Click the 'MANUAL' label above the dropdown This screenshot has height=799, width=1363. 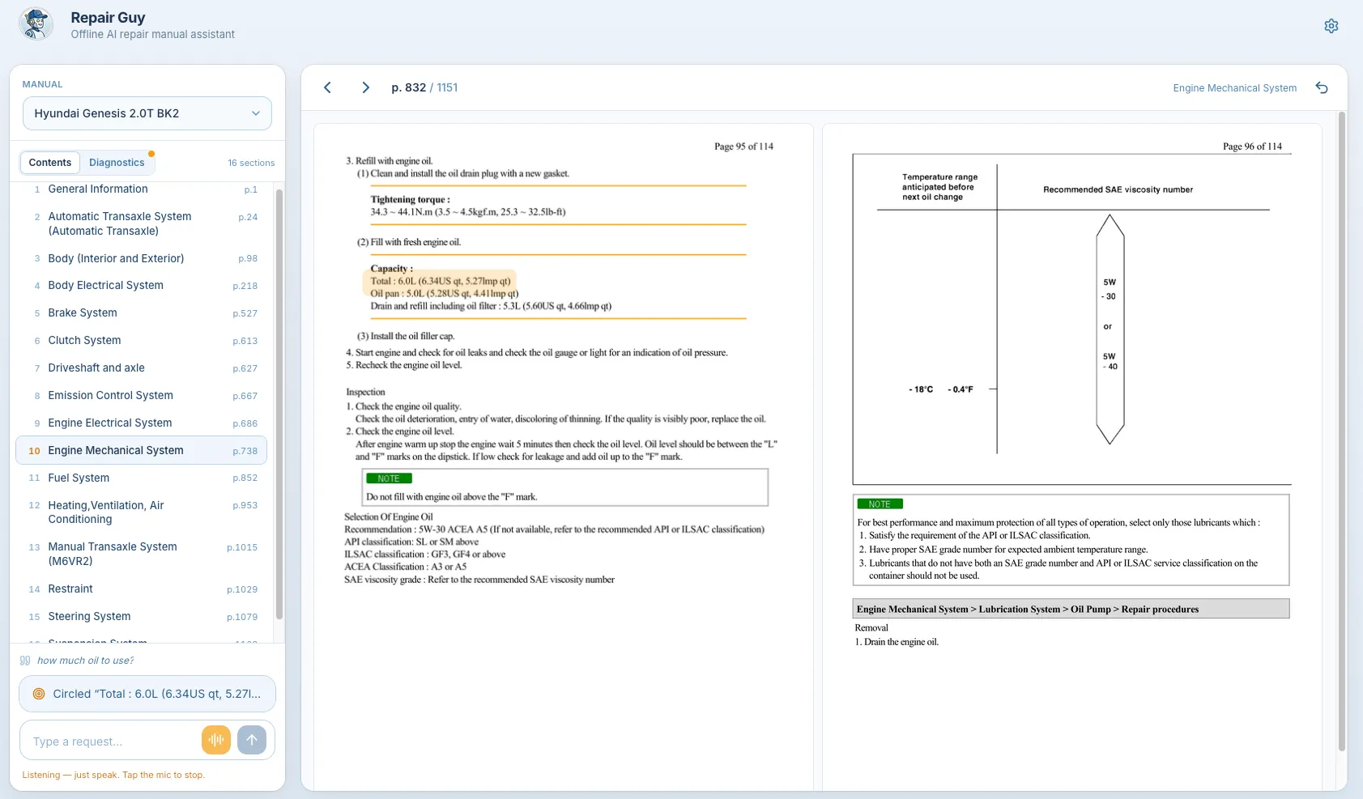click(42, 84)
